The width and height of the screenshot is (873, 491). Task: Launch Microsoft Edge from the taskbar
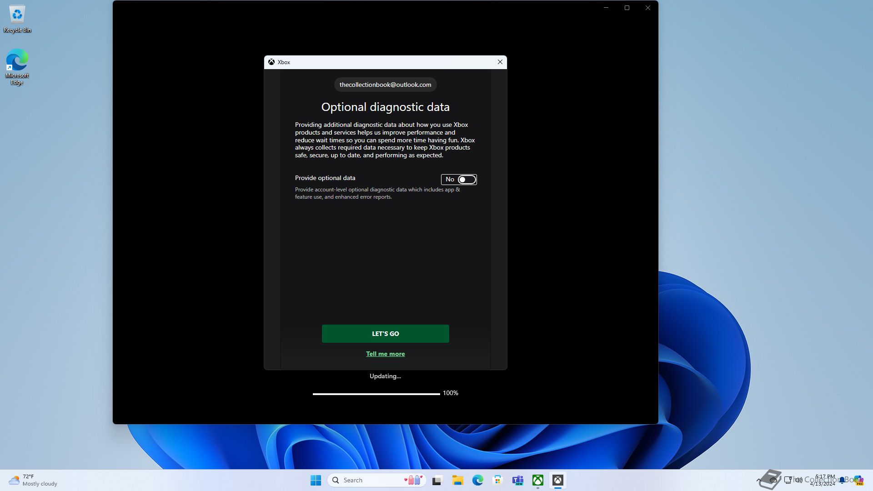coord(477,480)
